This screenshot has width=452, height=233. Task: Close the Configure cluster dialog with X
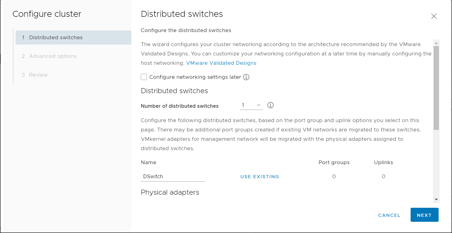point(434,17)
